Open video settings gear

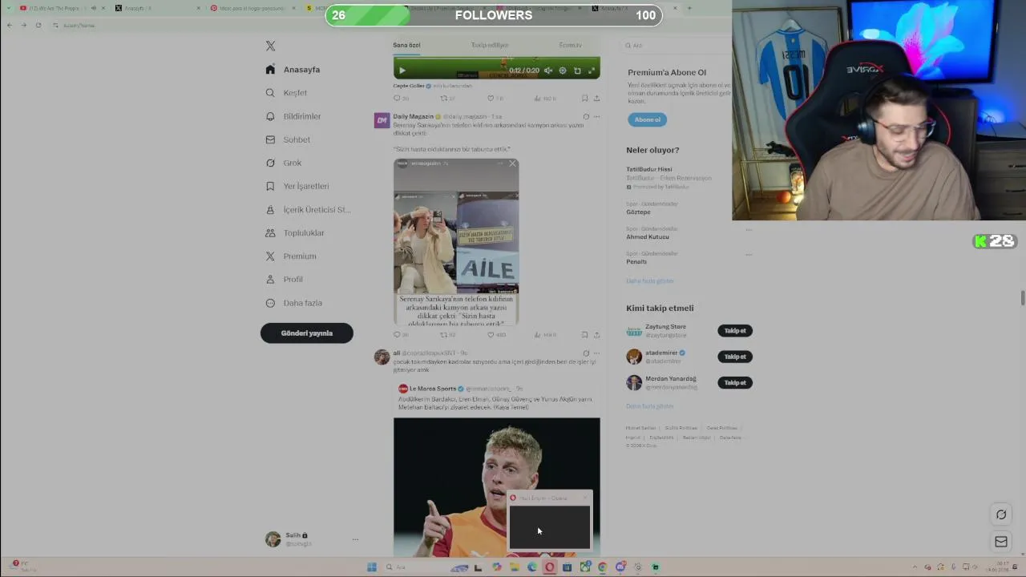point(563,71)
